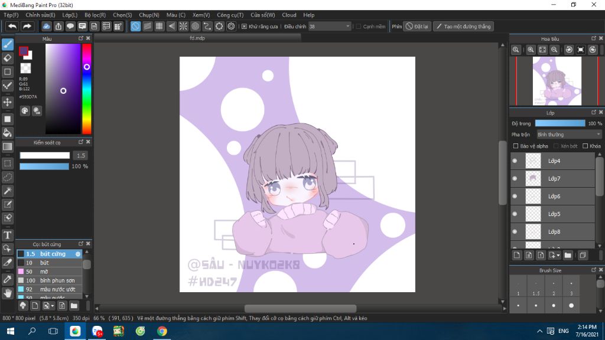Enable the crisscross grid snap guide
Image resolution: width=605 pixels, height=340 pixels.
pos(160,26)
